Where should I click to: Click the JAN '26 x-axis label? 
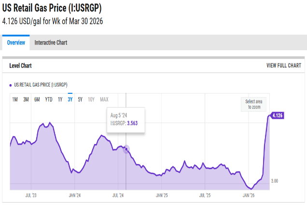click(x=249, y=196)
